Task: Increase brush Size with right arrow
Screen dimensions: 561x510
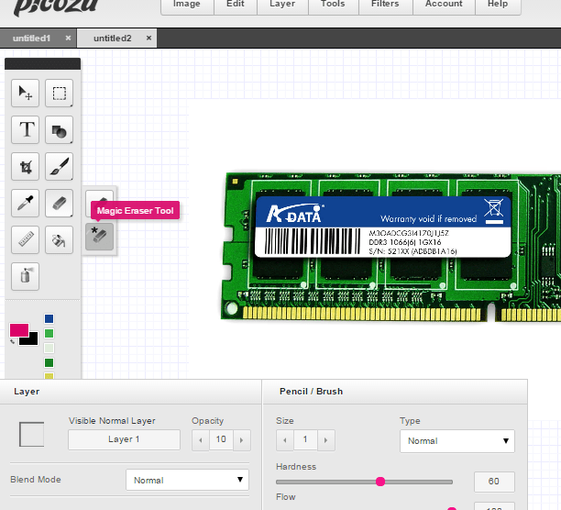Action: pos(325,440)
